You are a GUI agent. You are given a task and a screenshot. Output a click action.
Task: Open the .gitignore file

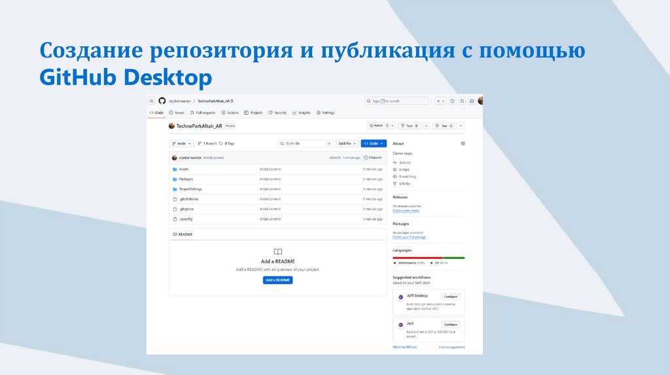point(186,209)
